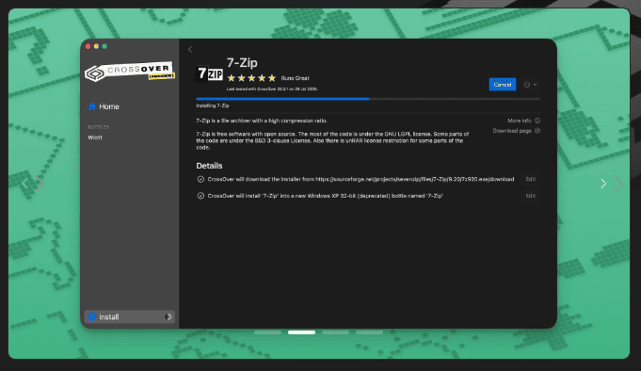This screenshot has height=371, width=641.
Task: Click the Home house icon in the sidebar
Action: point(92,106)
